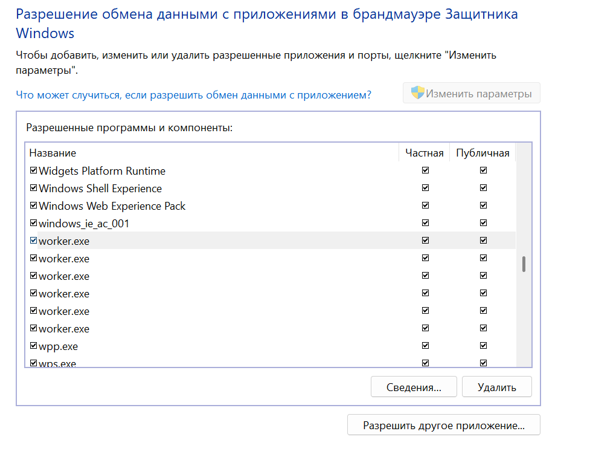The image size is (590, 463).
Task: Toggle Публичная checkbox for wpp.exe
Action: coord(483,346)
